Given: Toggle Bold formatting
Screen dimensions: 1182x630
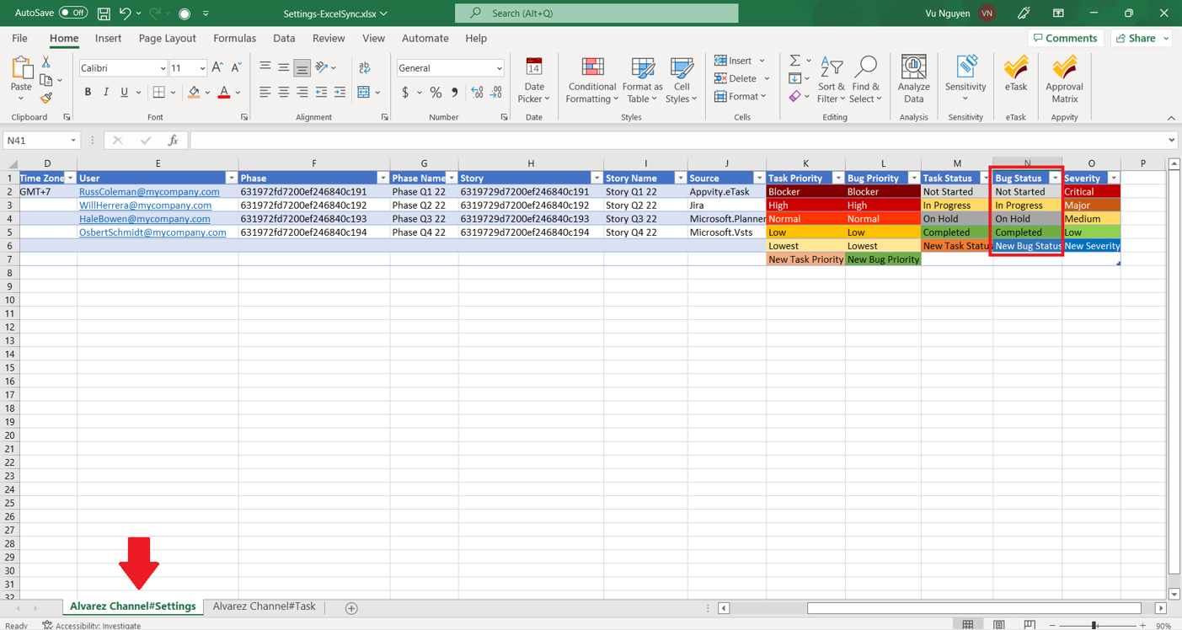Looking at the screenshot, I should click(88, 93).
